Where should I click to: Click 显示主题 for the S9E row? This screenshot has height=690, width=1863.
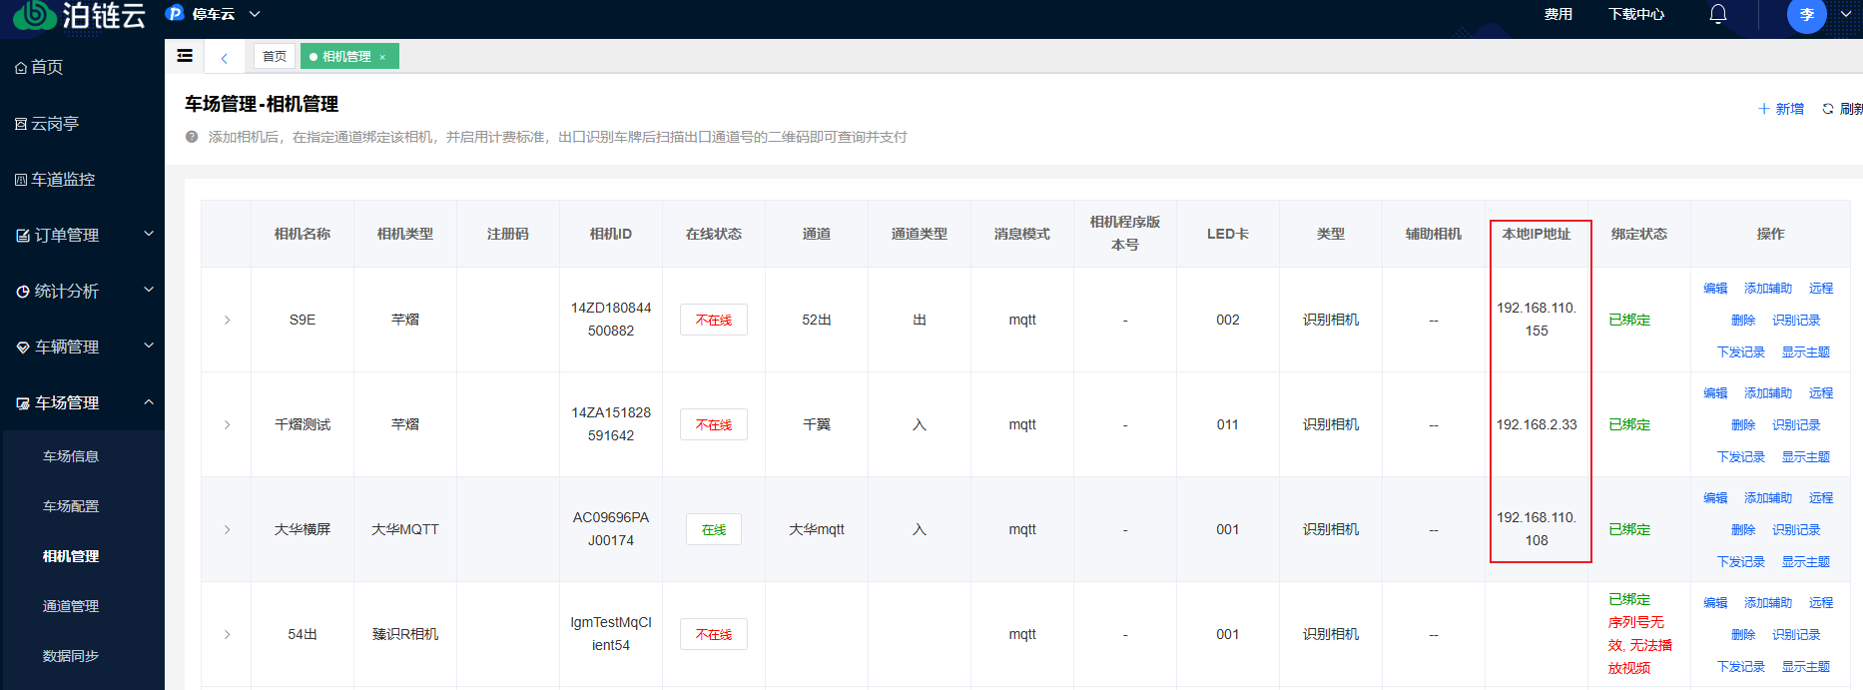point(1806,352)
